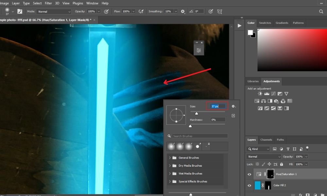Click the foreground color swatch
This screenshot has height=196, width=327.
(250, 32)
